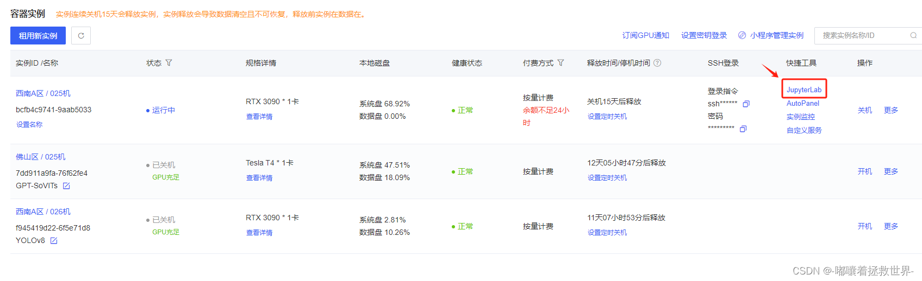Click instance ID f945419d22-6f5e71d8
This screenshot has width=922, height=281.
coord(53,228)
